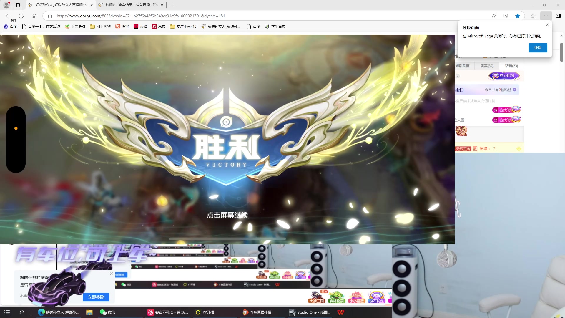The width and height of the screenshot is (565, 318).
Task: Open the 森林物语 game icon
Action: [x=336, y=297]
